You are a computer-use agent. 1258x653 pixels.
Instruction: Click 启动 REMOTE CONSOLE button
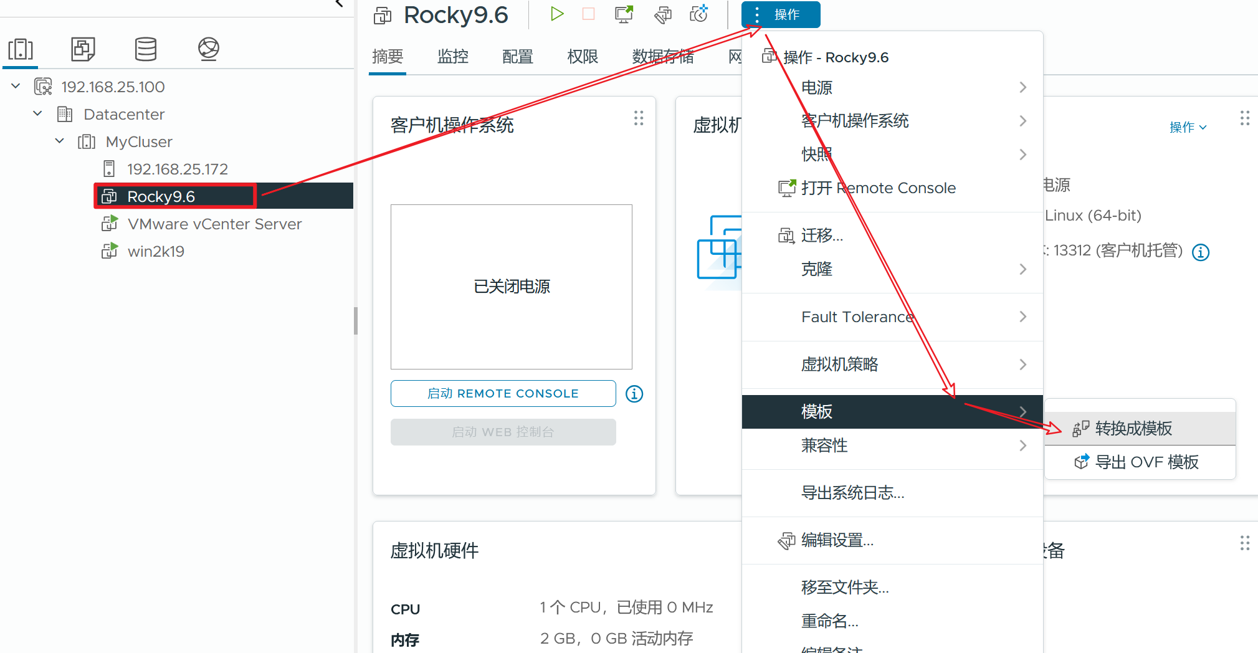[x=503, y=394]
